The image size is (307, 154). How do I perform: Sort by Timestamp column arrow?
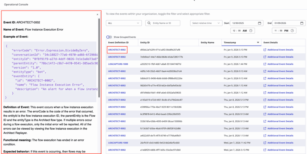(x=258, y=43)
